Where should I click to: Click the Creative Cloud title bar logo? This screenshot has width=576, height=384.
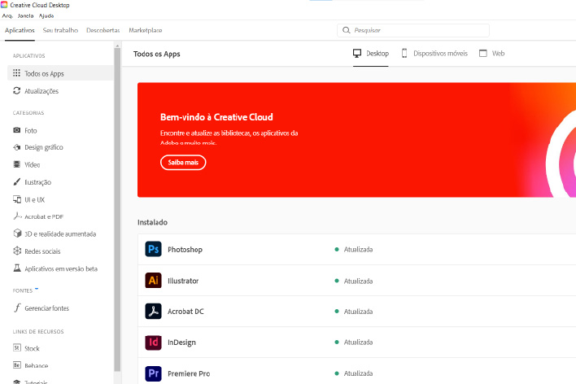[x=4, y=5]
